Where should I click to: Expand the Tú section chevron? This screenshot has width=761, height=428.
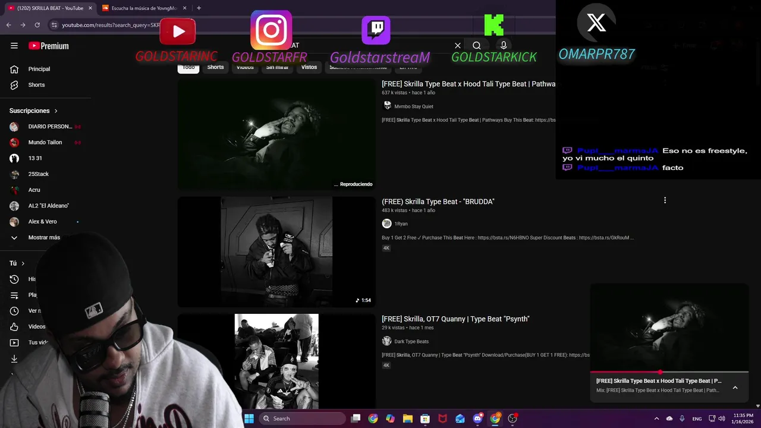coord(23,263)
